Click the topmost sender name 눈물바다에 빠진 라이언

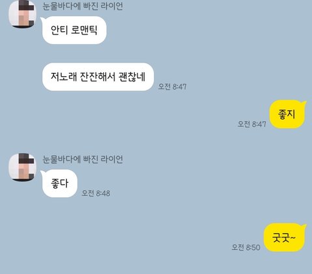[83, 6]
